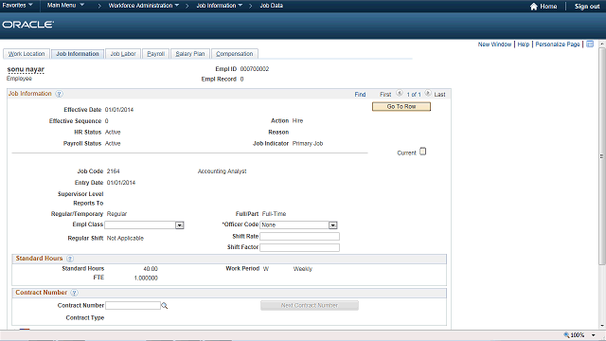Open Job Information help question icon
The height and width of the screenshot is (341, 606).
pyautogui.click(x=59, y=94)
